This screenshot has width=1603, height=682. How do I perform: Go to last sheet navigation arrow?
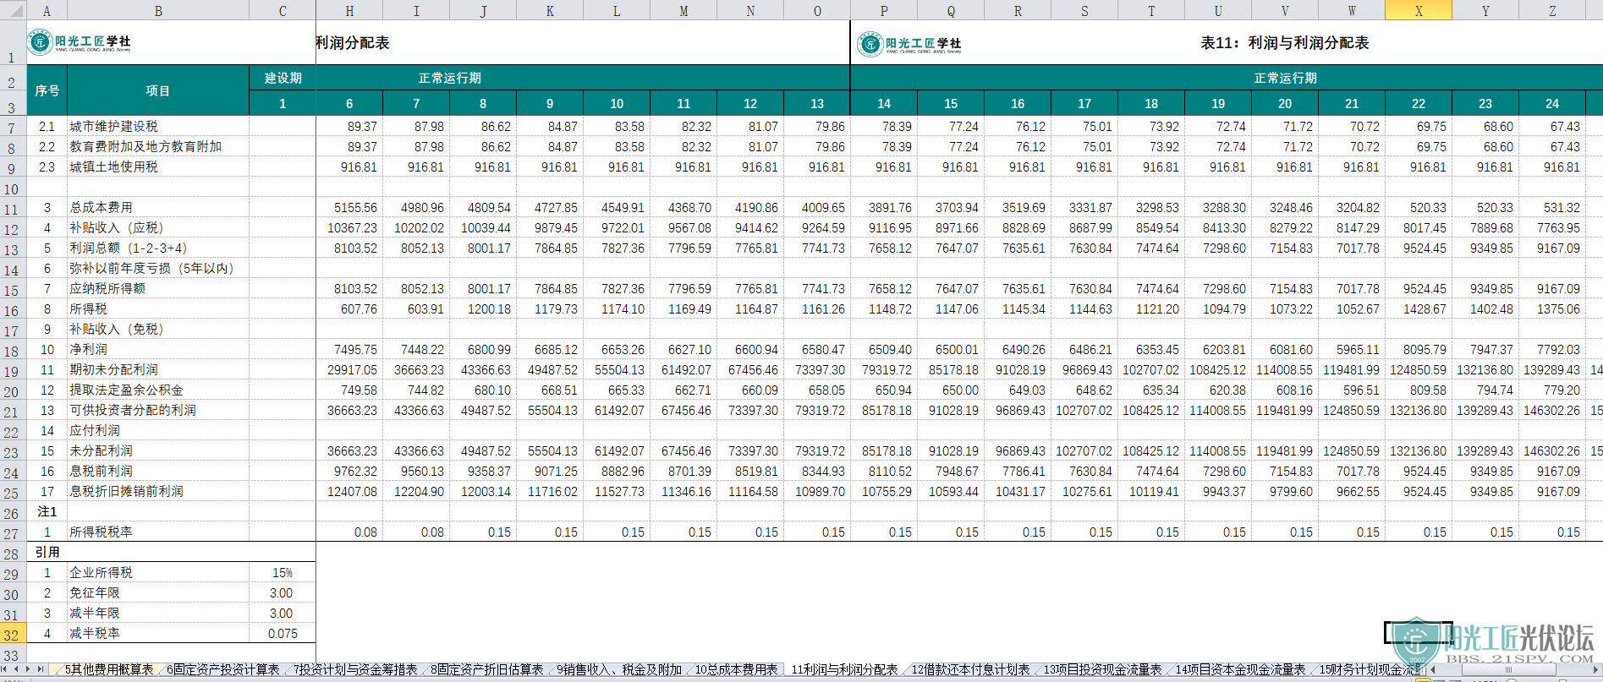(40, 669)
